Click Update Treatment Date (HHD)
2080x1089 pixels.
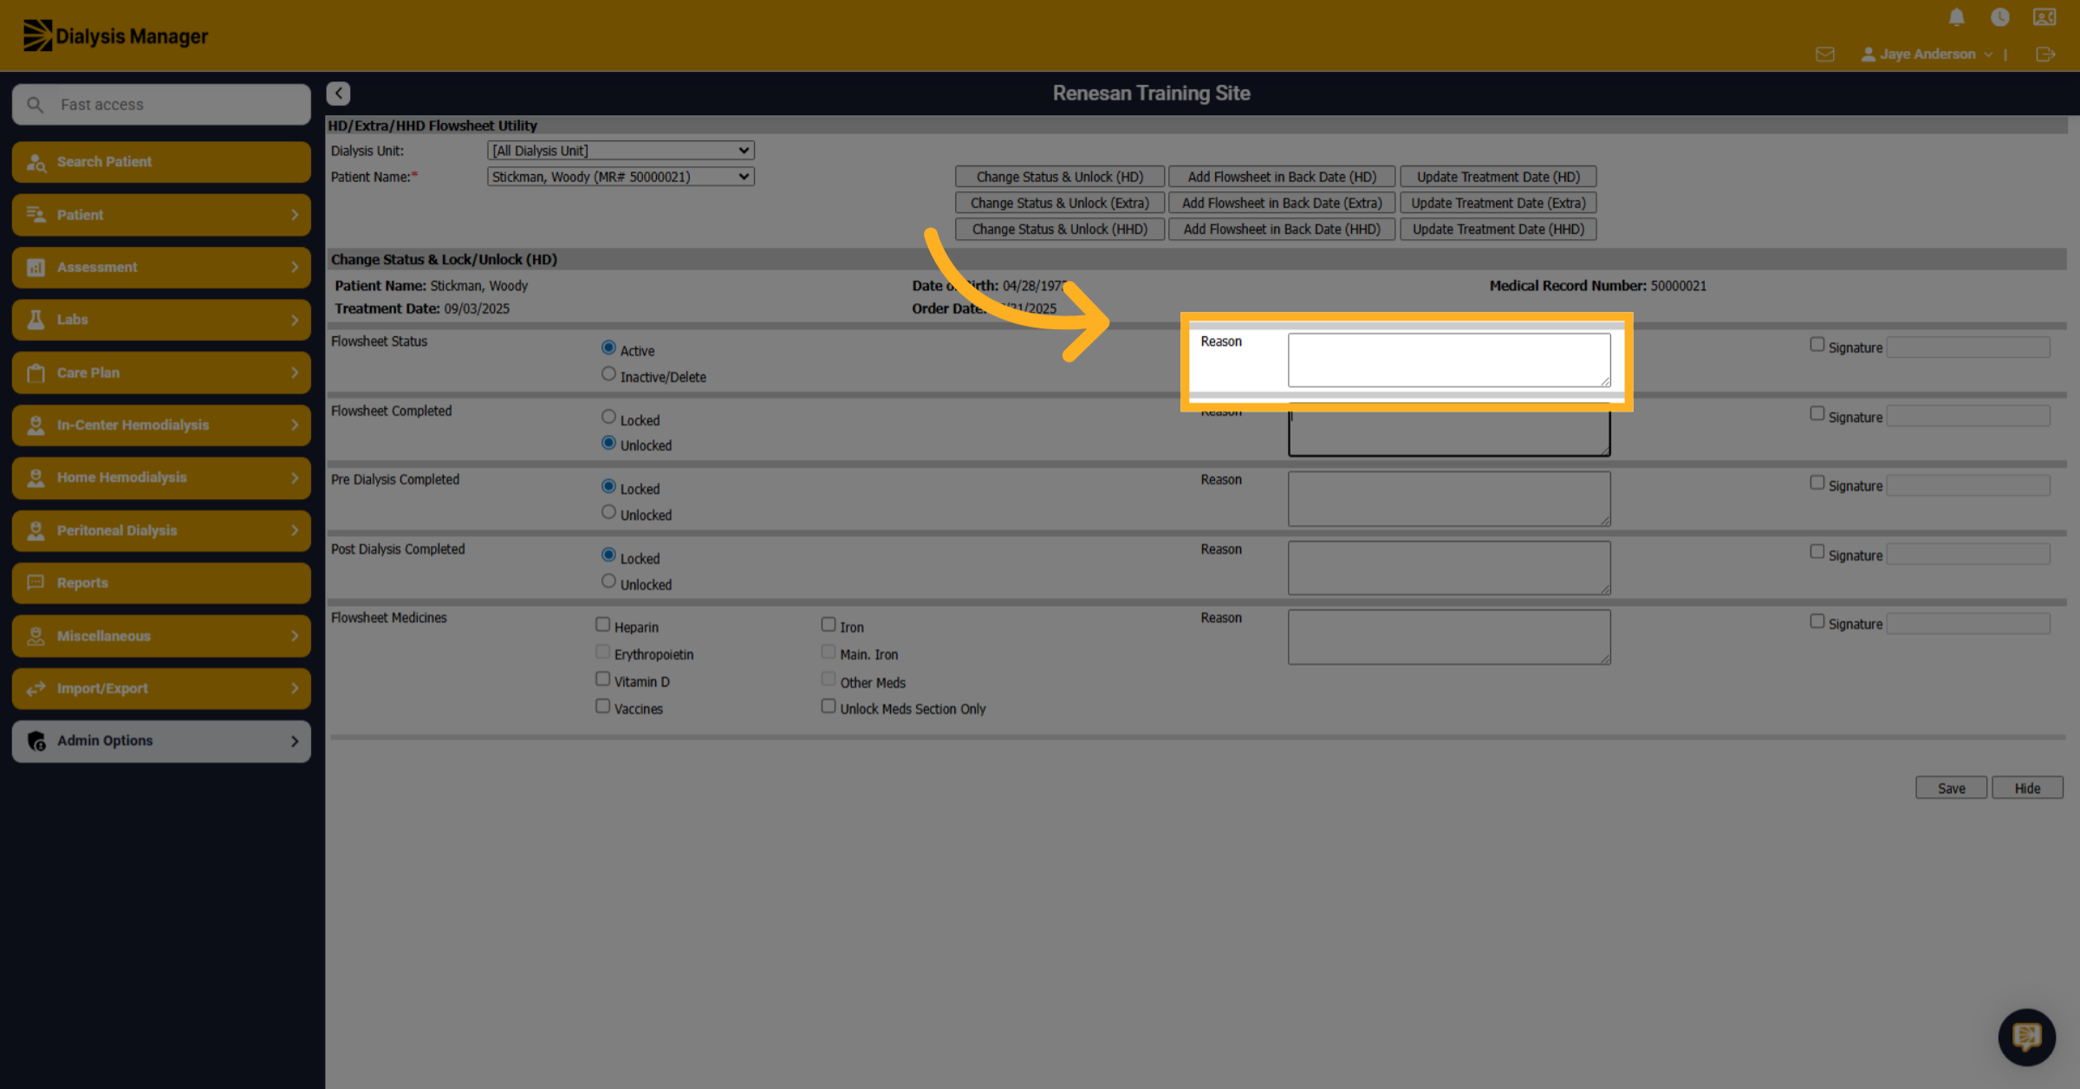1498,230
